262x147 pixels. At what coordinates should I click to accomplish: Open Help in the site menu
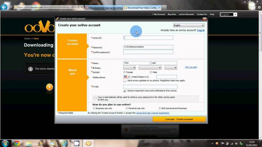pos(212,14)
